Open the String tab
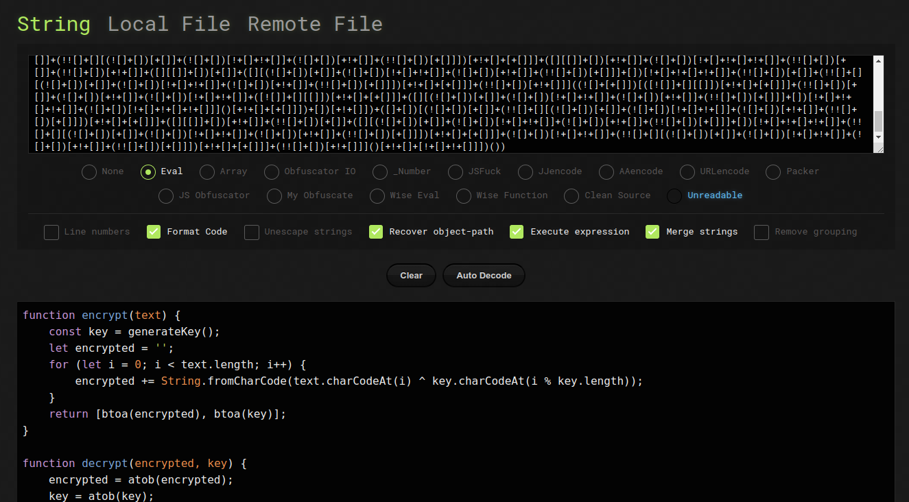The height and width of the screenshot is (502, 909). click(x=54, y=24)
